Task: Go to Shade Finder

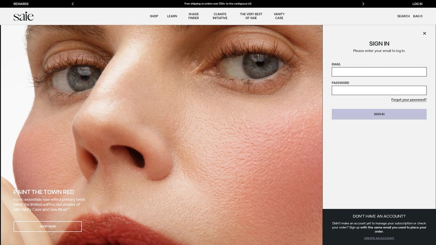Action: pos(194,16)
